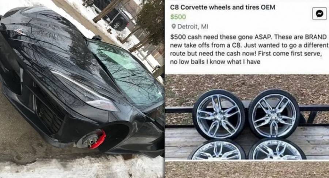Click the location pin icon beside Detroit
The width and height of the screenshot is (329, 178).
click(173, 27)
